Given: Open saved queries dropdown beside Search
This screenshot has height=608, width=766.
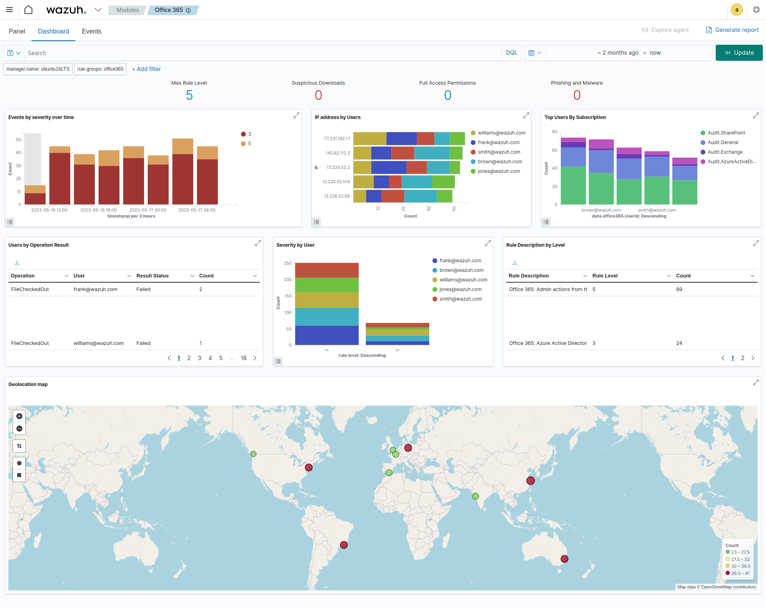Looking at the screenshot, I should [x=14, y=53].
